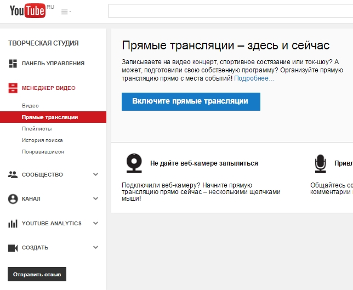Open Понравившиеся in the sidebar
The width and height of the screenshot is (353, 290).
tap(43, 152)
